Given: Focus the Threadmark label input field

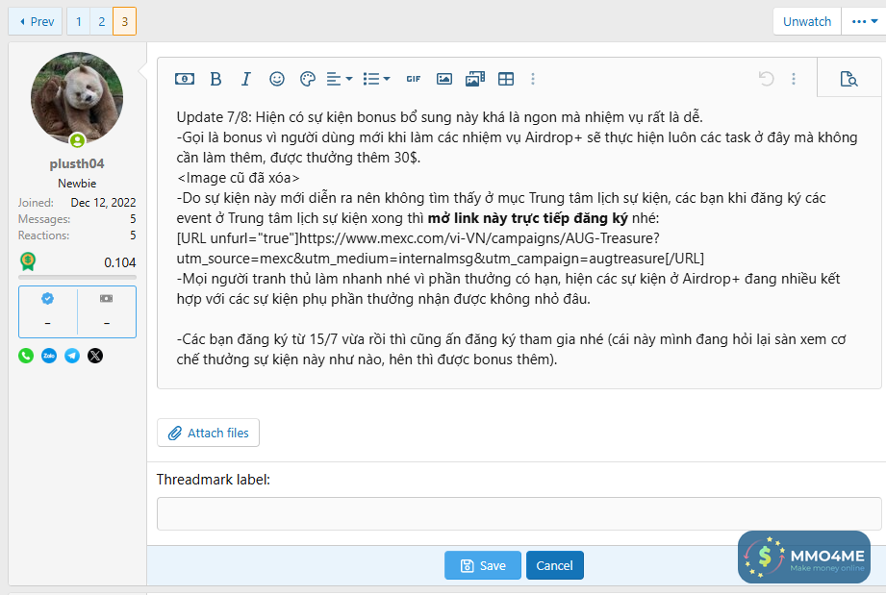Looking at the screenshot, I should 519,513.
